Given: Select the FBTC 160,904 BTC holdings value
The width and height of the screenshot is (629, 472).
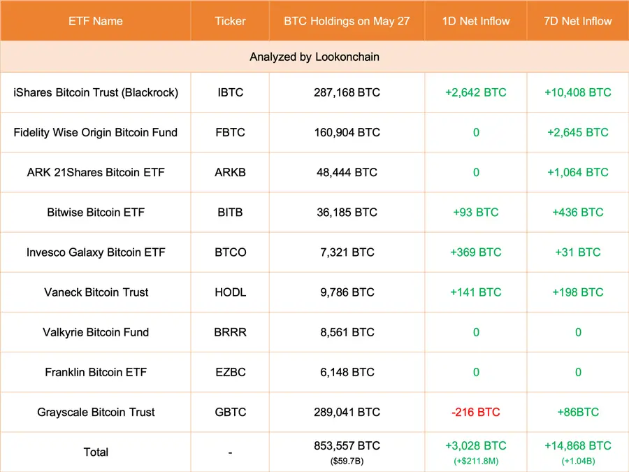Looking at the screenshot, I should click(347, 132).
